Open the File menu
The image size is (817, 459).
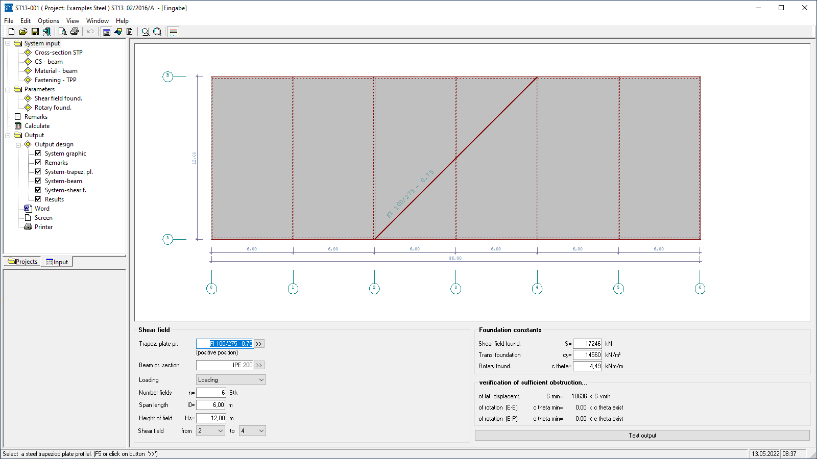pos(9,21)
